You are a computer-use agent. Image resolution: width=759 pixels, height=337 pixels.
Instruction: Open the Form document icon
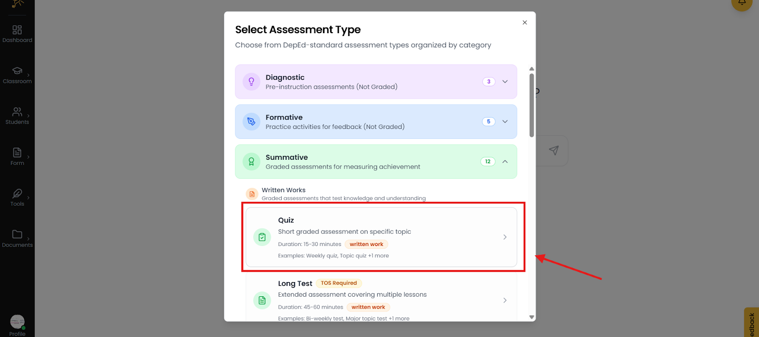pyautogui.click(x=17, y=153)
